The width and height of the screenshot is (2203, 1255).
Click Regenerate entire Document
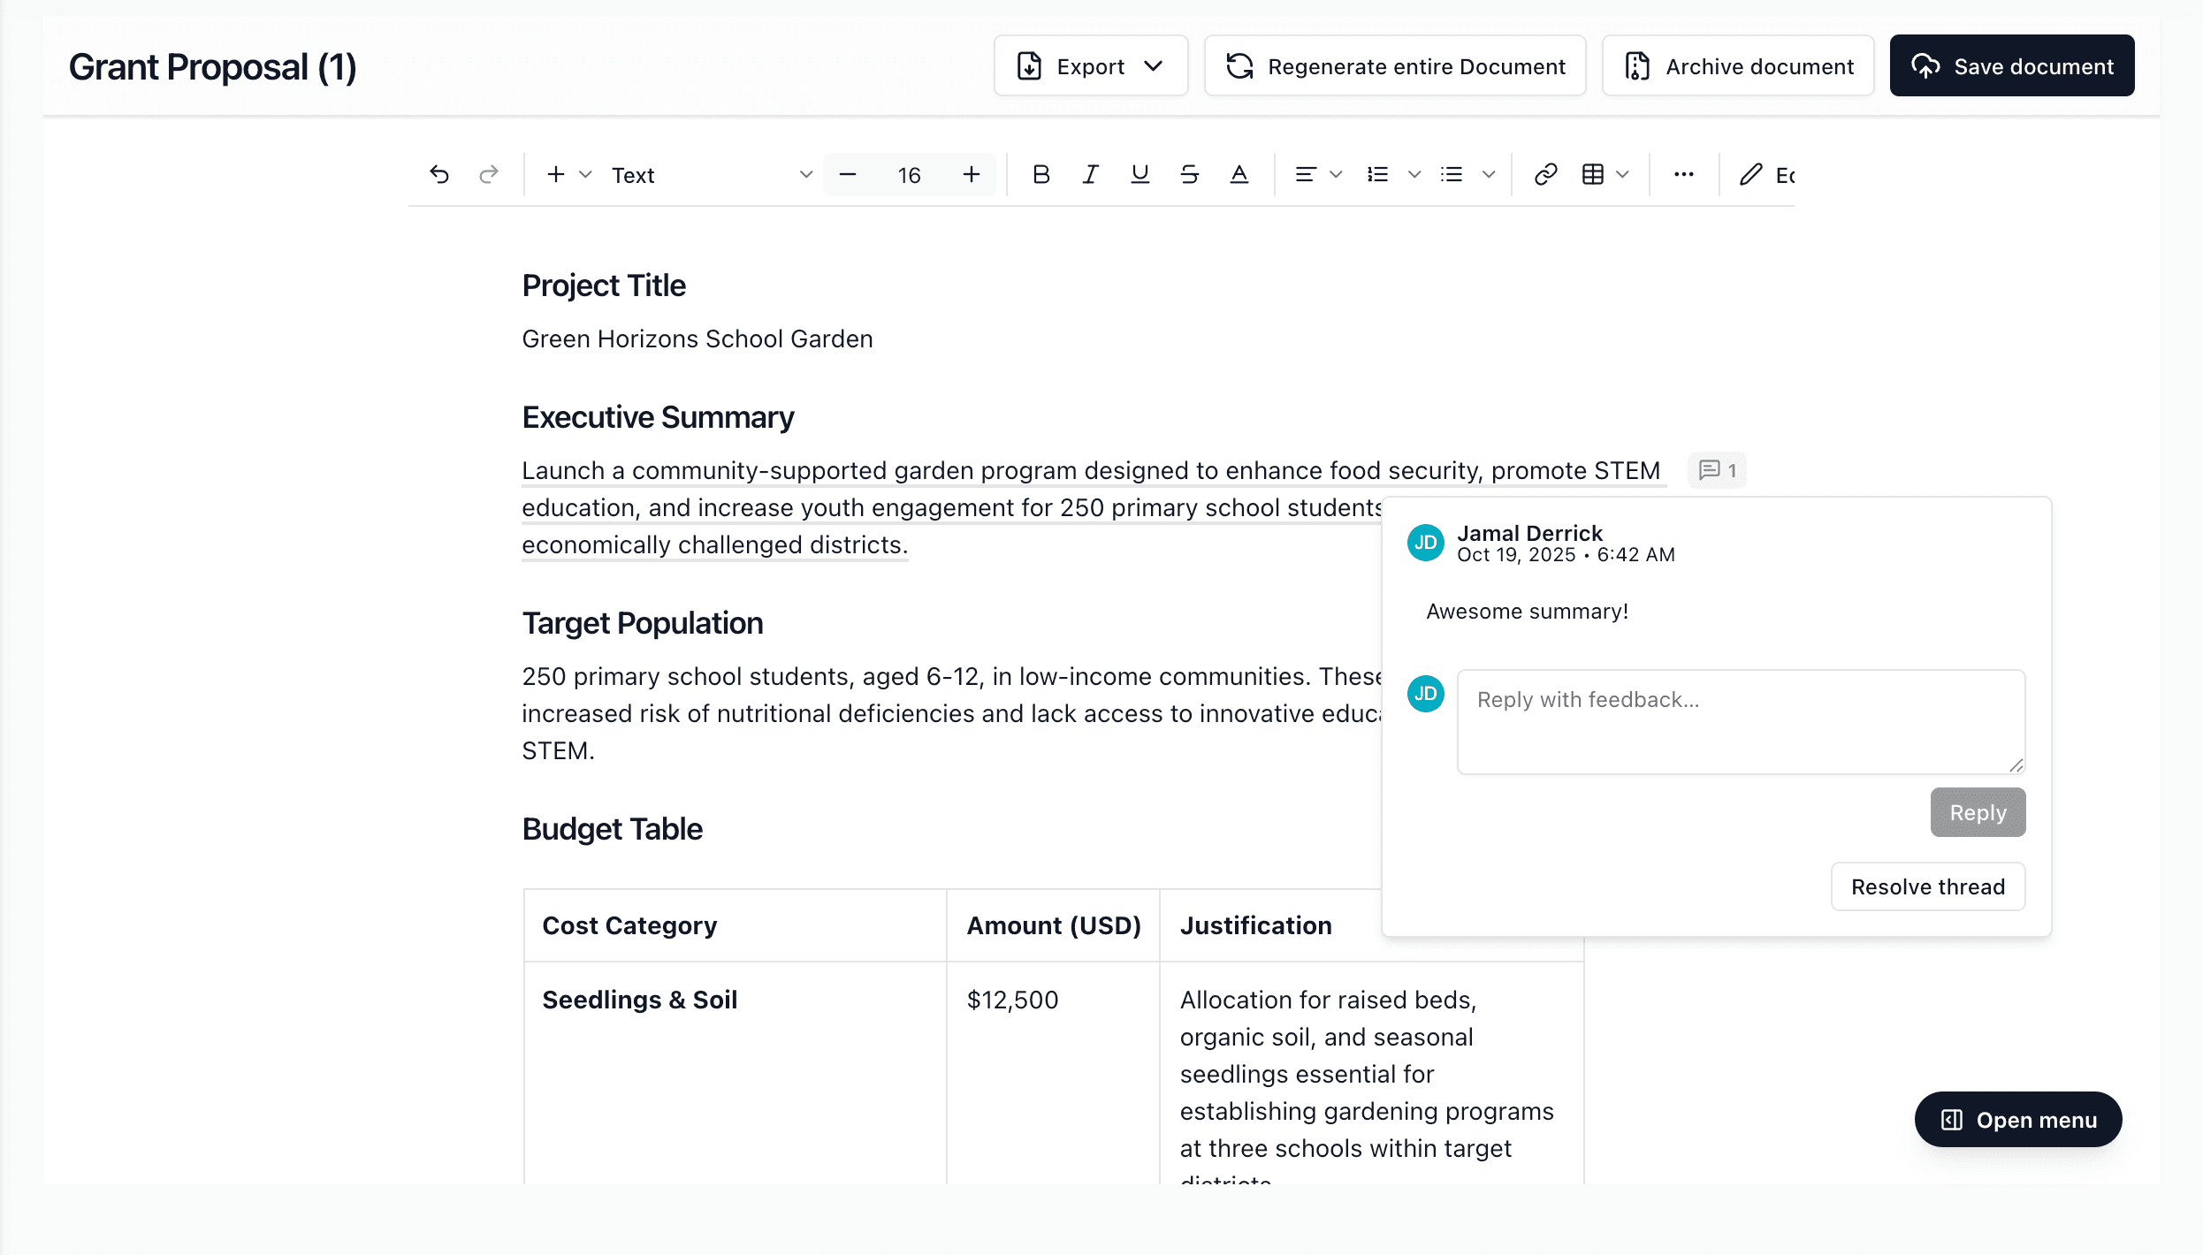tap(1394, 65)
